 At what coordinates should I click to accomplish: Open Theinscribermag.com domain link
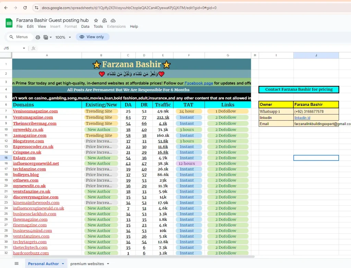[x=35, y=123]
